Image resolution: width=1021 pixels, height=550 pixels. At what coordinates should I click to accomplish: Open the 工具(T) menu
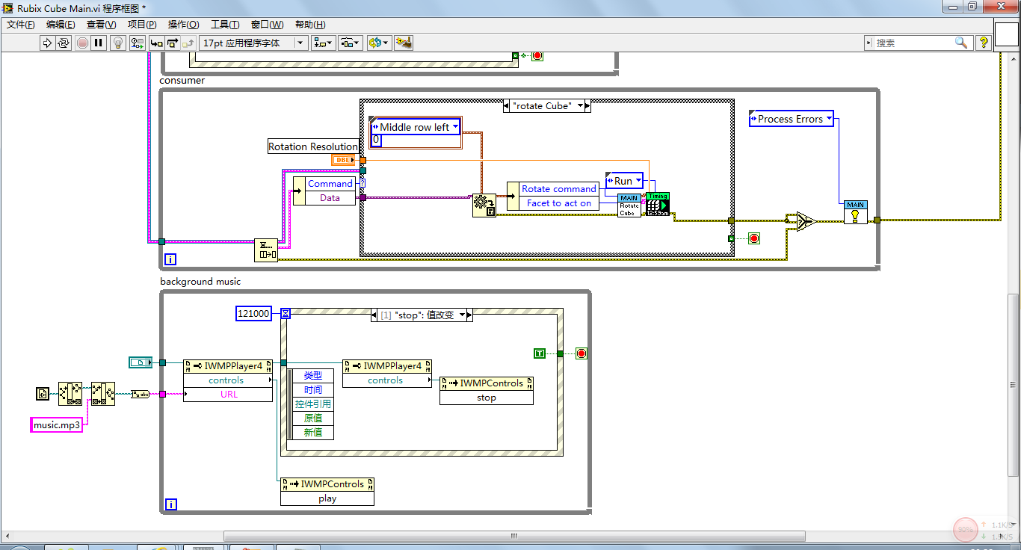[225, 25]
